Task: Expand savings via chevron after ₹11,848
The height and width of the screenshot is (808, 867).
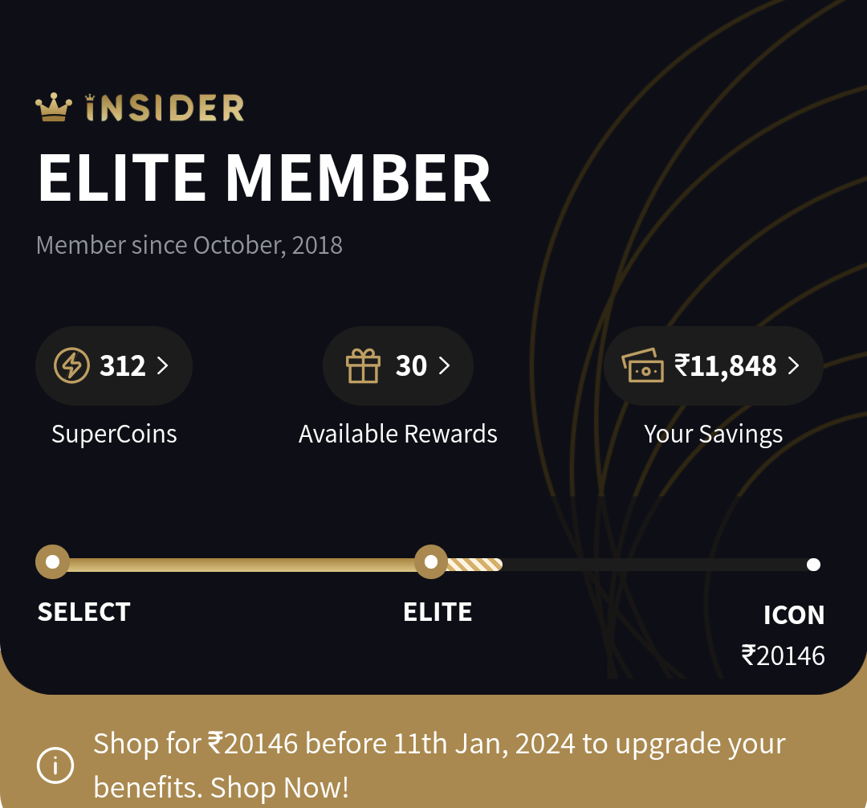Action: tap(793, 366)
